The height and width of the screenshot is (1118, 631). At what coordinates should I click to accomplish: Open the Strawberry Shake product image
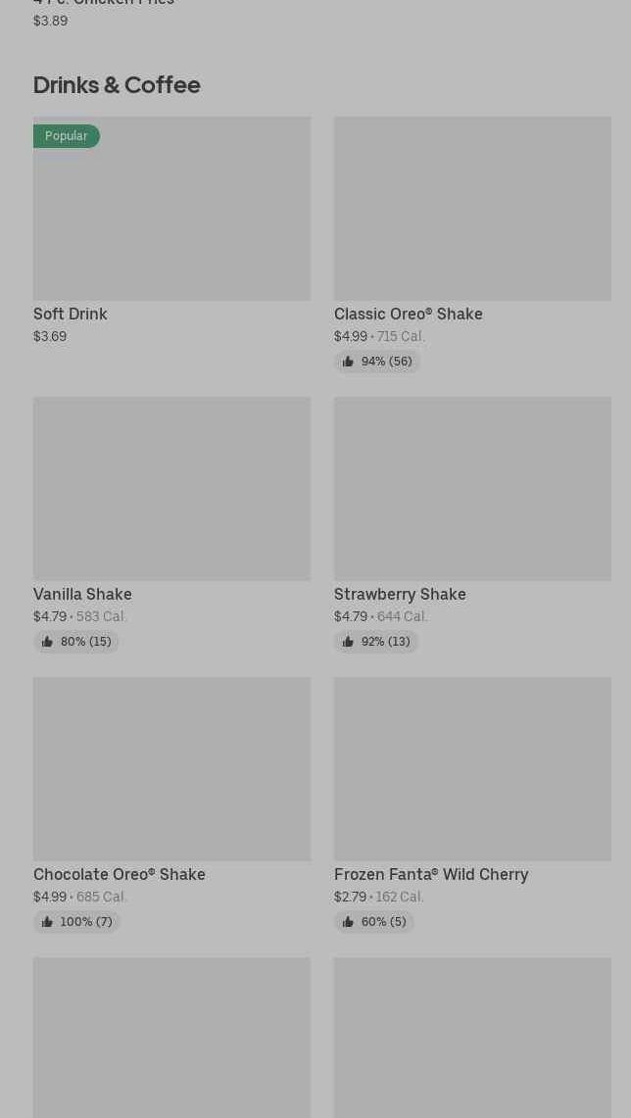[x=472, y=488]
